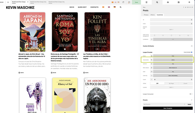Collapse the Presets section chevron
This screenshot has height=113, width=195.
191,100
